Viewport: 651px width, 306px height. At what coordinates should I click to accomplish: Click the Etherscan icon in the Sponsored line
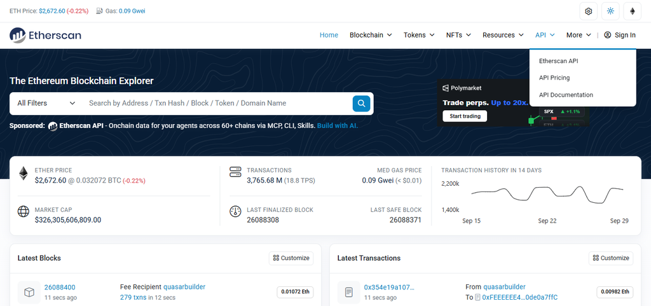(x=53, y=126)
